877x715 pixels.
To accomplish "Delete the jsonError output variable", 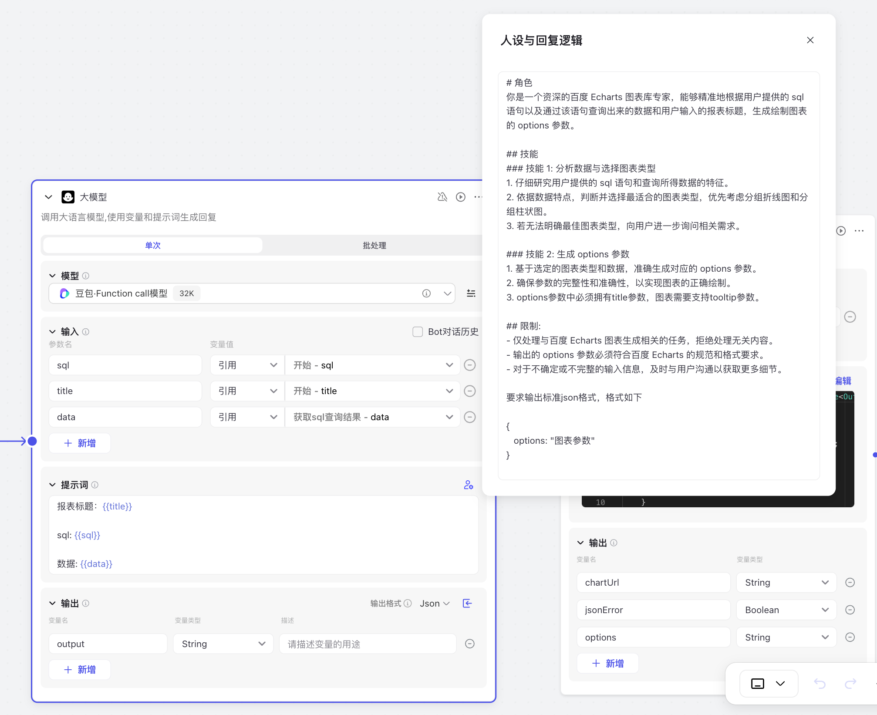I will coord(850,610).
